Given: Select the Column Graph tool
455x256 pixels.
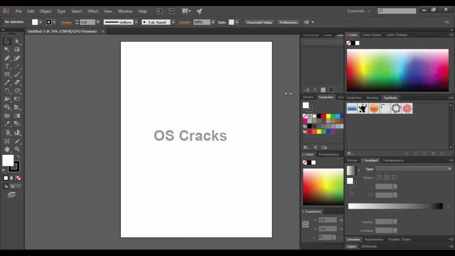Looking at the screenshot, I should click(x=17, y=132).
